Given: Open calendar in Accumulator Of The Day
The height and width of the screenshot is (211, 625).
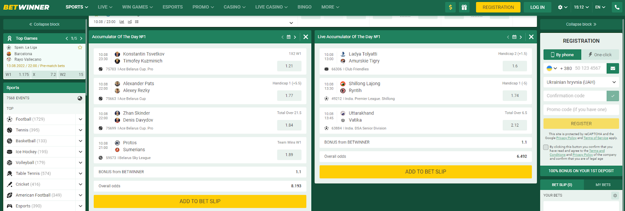Looking at the screenshot, I should click(289, 37).
